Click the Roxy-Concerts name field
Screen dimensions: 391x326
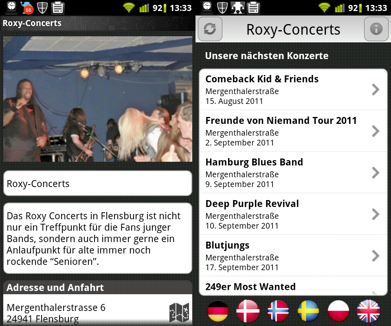pos(98,183)
